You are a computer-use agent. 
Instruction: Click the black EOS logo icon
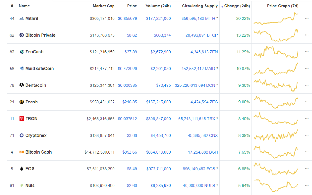[x=21, y=168]
